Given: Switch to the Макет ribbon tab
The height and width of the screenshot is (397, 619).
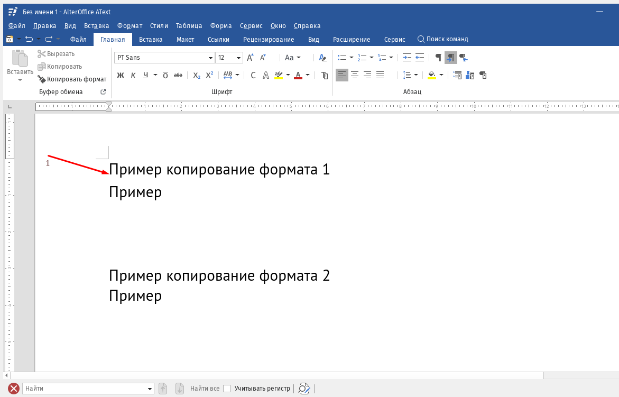Looking at the screenshot, I should [x=185, y=40].
